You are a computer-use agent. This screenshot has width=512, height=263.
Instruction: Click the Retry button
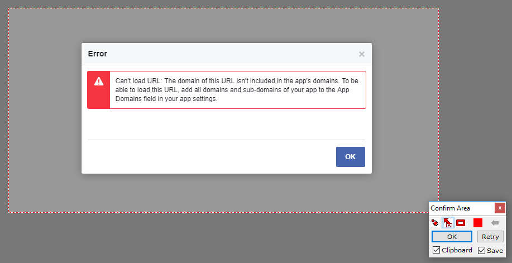tap(490, 237)
